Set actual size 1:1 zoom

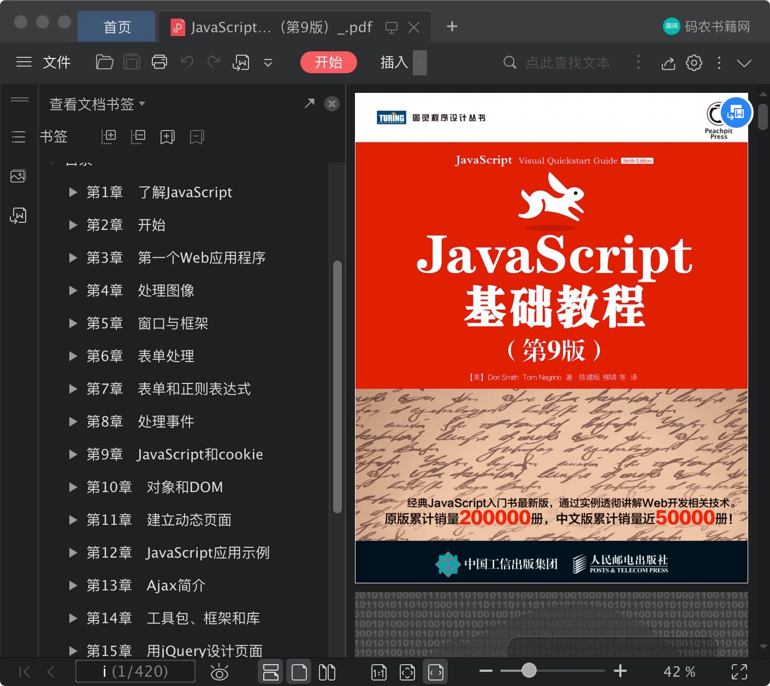(379, 672)
